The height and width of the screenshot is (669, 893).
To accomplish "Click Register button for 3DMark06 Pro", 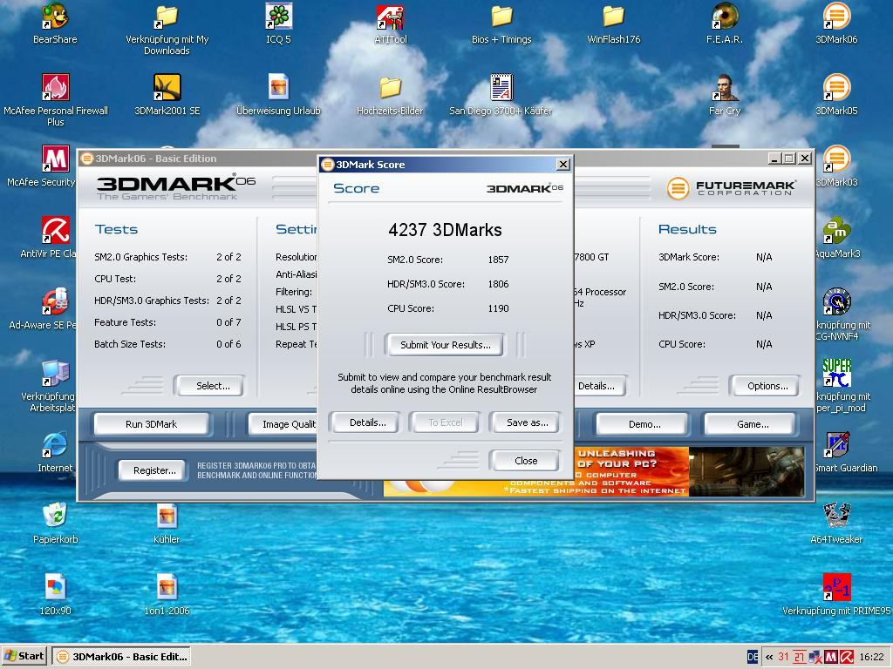I will [x=154, y=470].
